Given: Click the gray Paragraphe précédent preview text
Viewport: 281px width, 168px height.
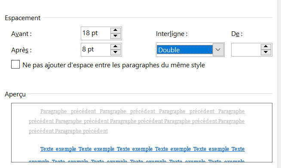Looking at the screenshot, I should [x=137, y=121].
